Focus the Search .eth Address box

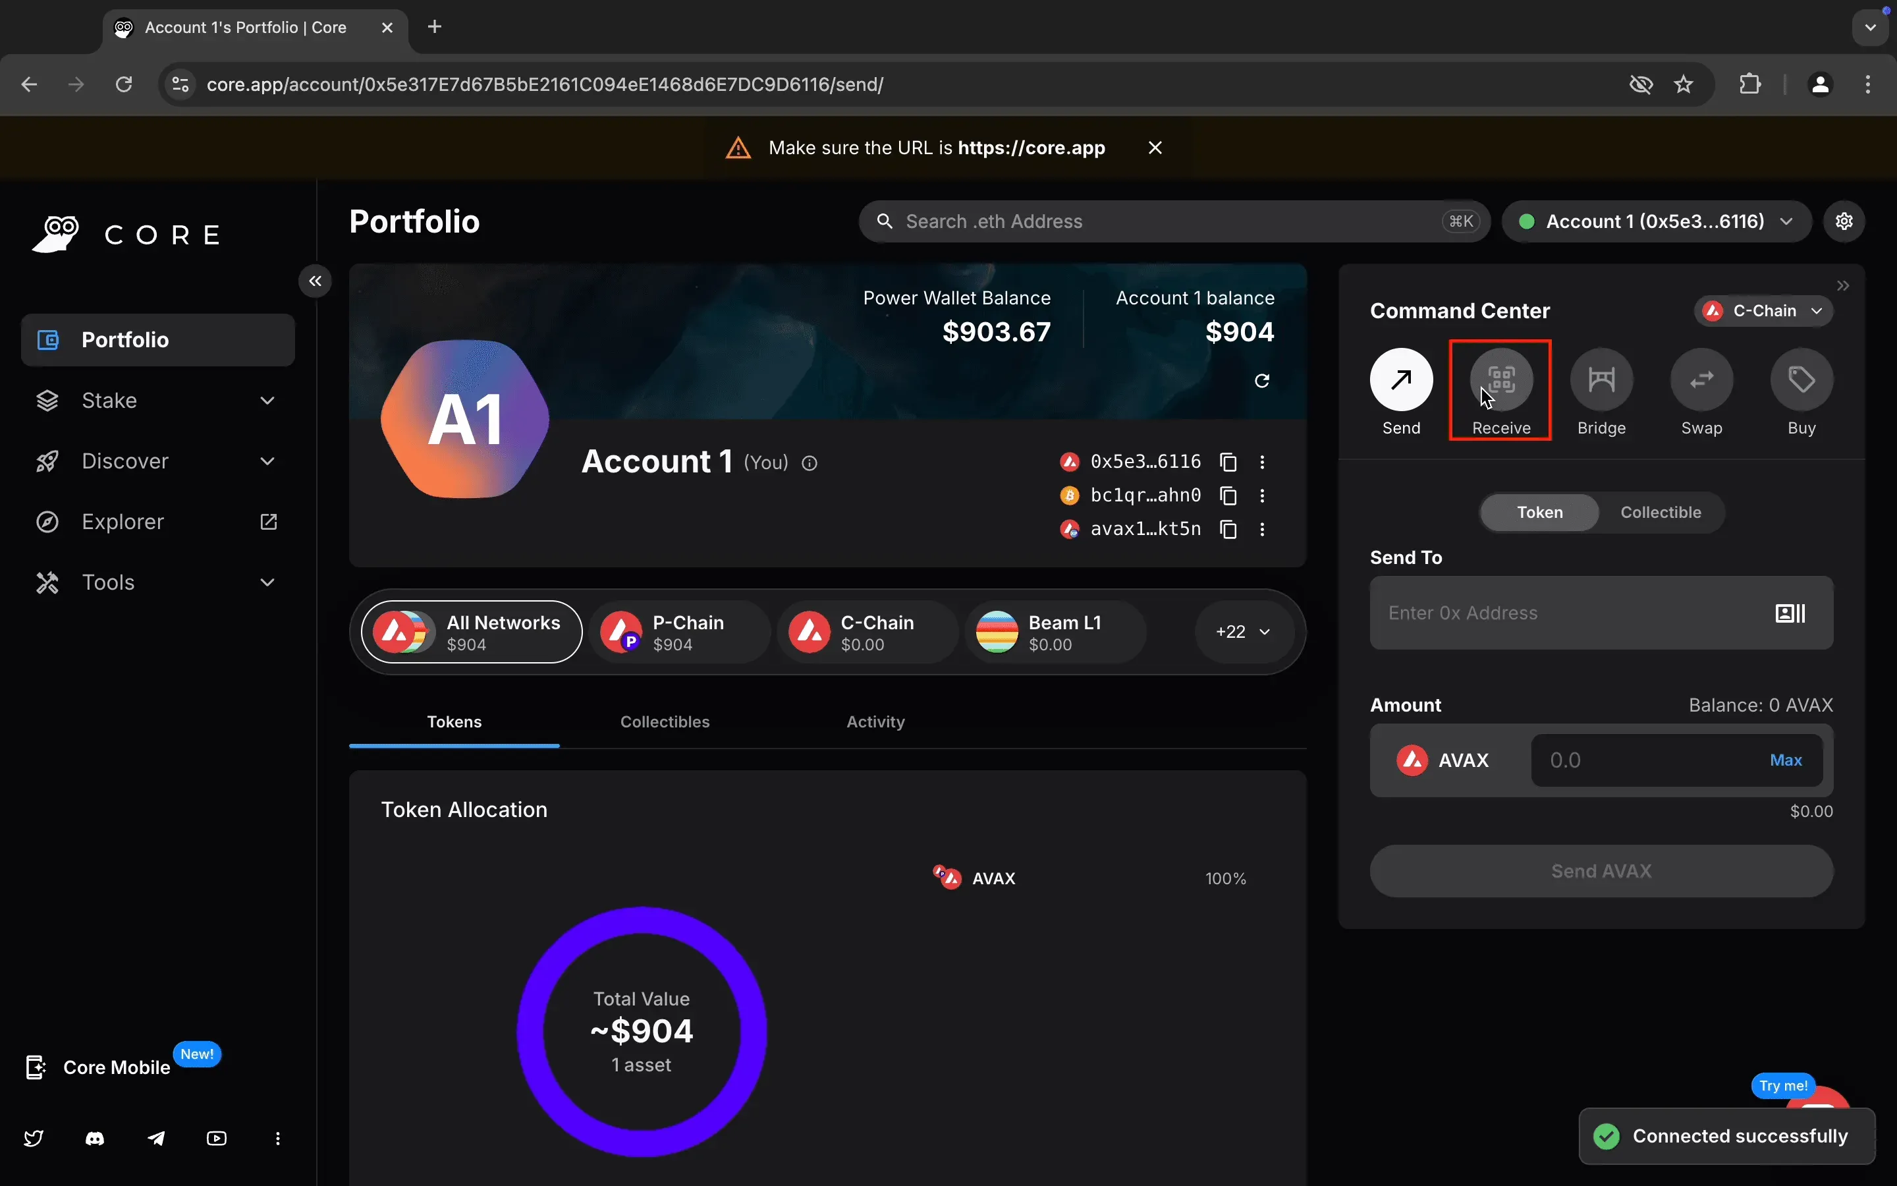(x=1174, y=221)
